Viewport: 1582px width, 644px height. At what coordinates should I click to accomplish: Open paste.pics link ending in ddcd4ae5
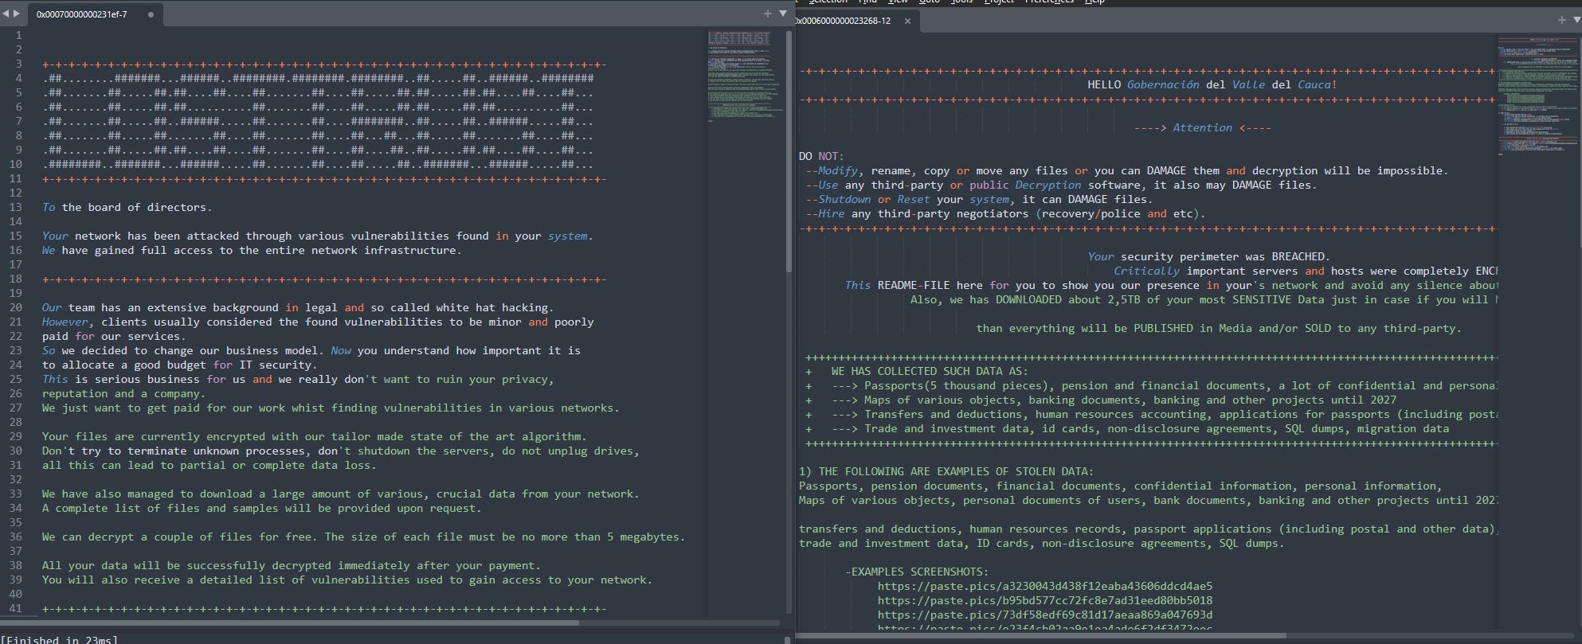(x=1044, y=586)
